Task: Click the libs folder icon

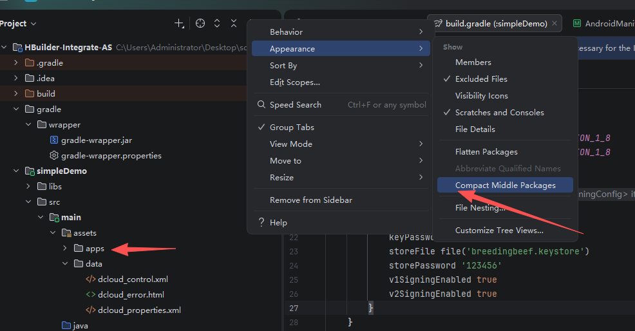Action: coord(42,186)
